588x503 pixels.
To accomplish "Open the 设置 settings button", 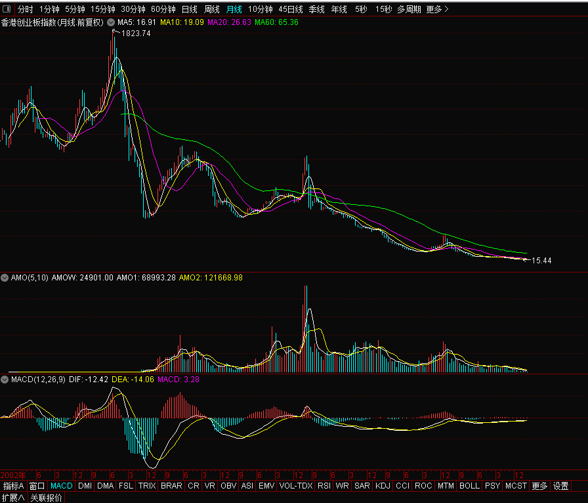I will [560, 486].
